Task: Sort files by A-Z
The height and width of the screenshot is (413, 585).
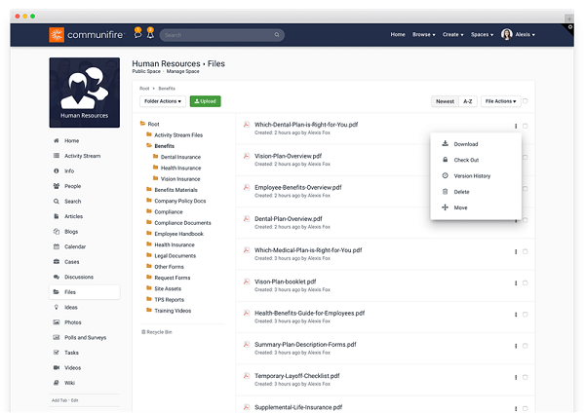Action: point(468,101)
